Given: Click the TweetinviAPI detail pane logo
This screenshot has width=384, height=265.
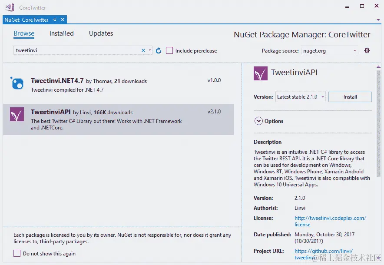Looking at the screenshot, I should 261,73.
